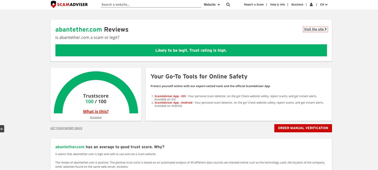
Task: Click inside the Search a website field
Action: click(151, 4)
